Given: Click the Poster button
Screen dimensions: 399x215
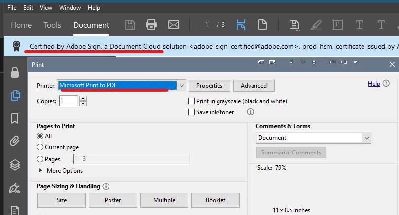Looking at the screenshot, I should (x=113, y=200).
